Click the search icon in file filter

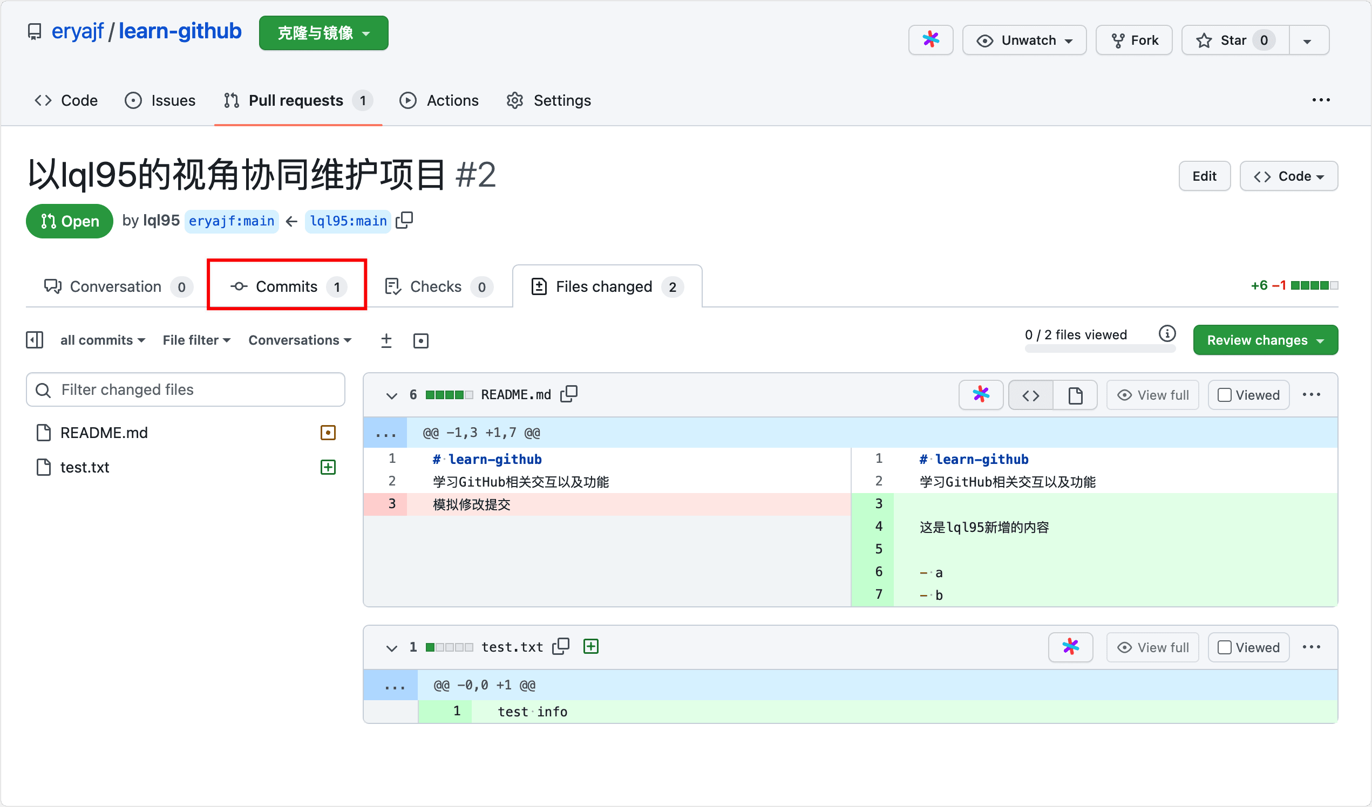pos(43,389)
